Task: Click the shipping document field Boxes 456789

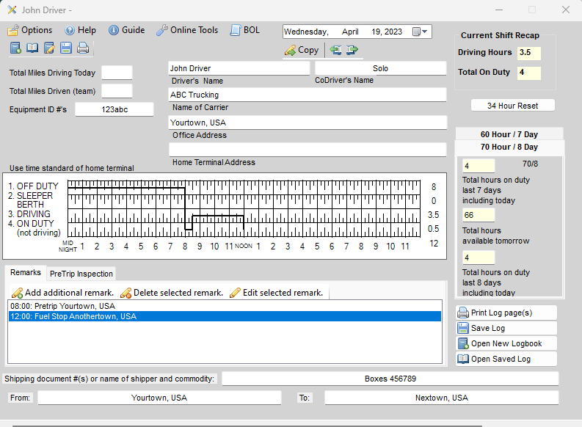Action: tap(390, 379)
